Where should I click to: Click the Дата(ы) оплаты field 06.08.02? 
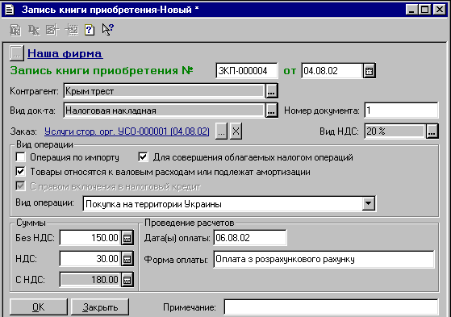click(x=250, y=238)
